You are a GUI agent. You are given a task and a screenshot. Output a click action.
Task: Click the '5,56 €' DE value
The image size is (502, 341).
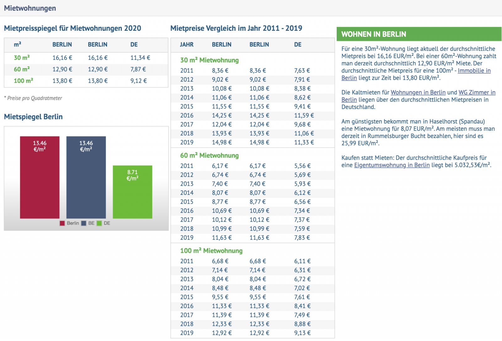(302, 166)
